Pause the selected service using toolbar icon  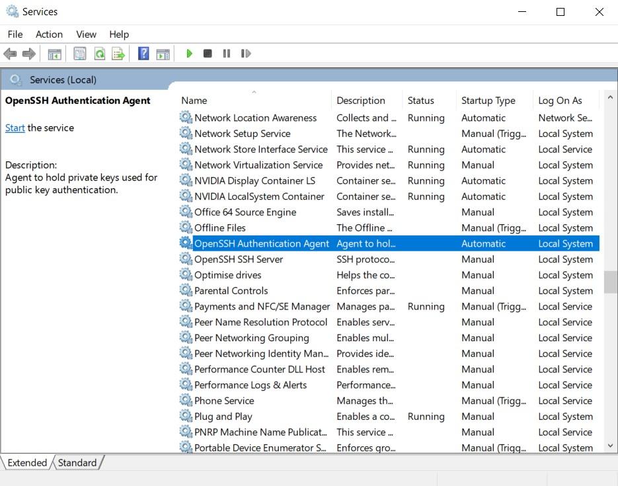click(x=227, y=54)
